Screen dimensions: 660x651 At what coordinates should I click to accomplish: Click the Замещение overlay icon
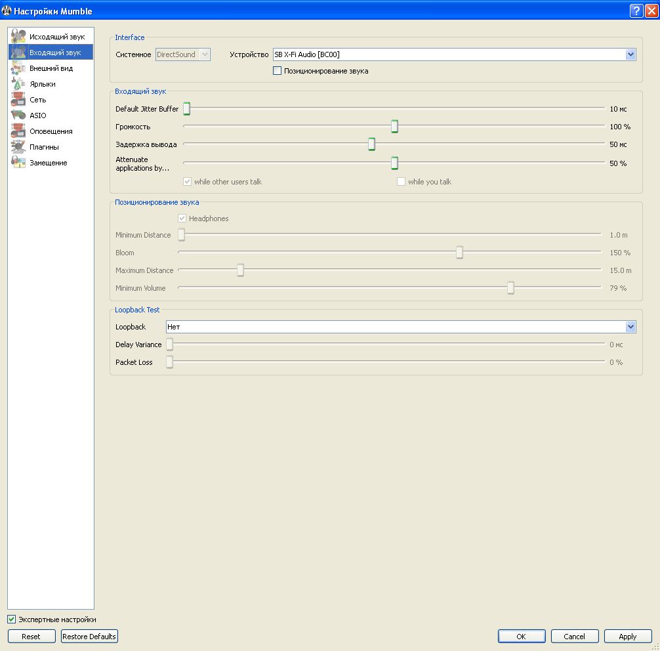click(x=18, y=163)
